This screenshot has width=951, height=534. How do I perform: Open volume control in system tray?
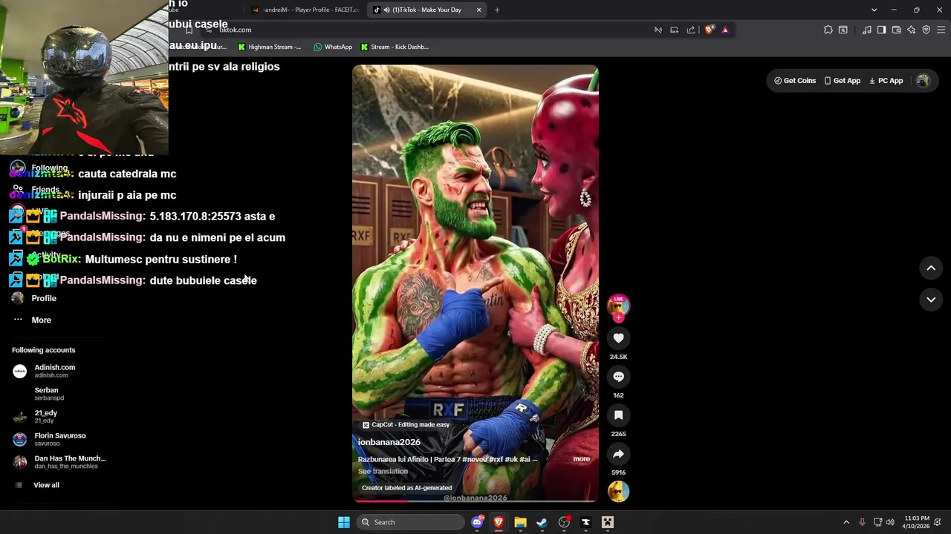click(890, 522)
